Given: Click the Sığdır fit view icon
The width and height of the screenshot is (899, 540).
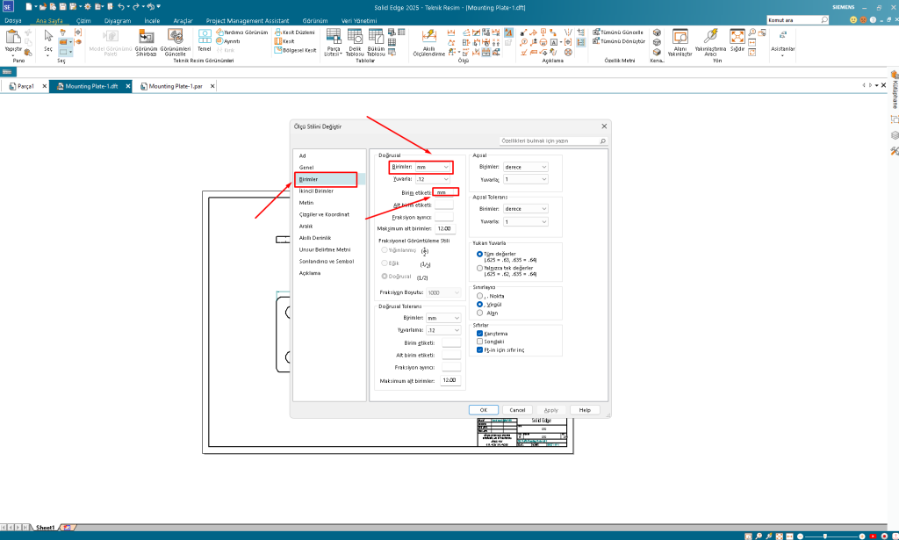Looking at the screenshot, I should coord(737,40).
